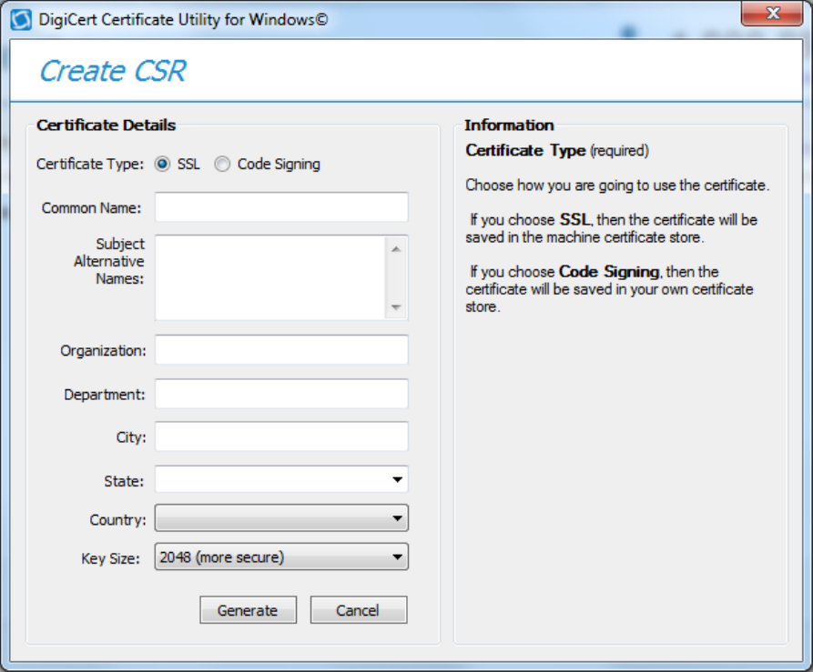Click the 'Certificate Details' group label

pyautogui.click(x=107, y=125)
